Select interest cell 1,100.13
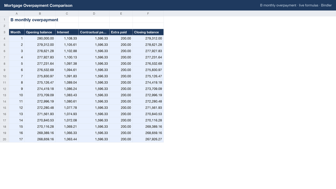The image size is (336, 189). 67,57
